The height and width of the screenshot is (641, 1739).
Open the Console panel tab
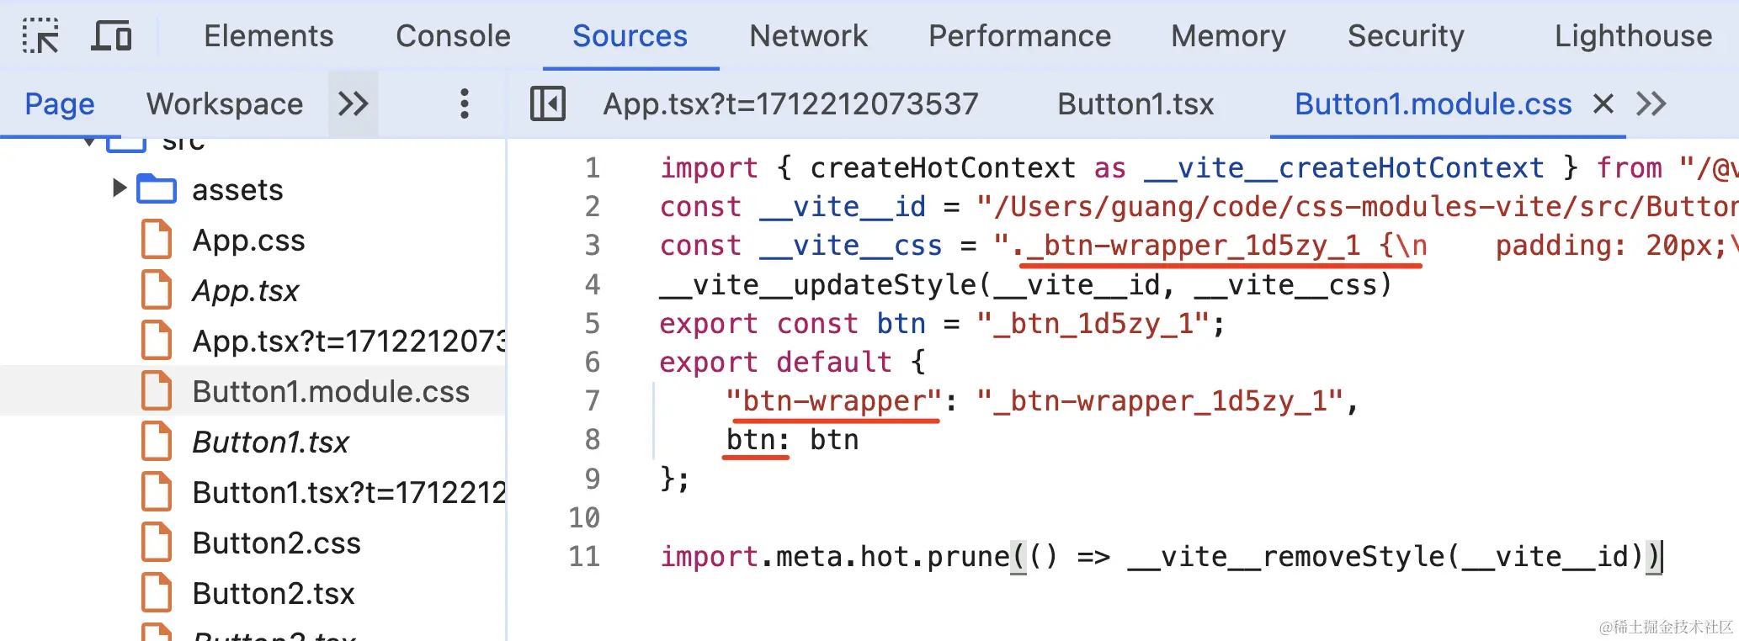(453, 36)
